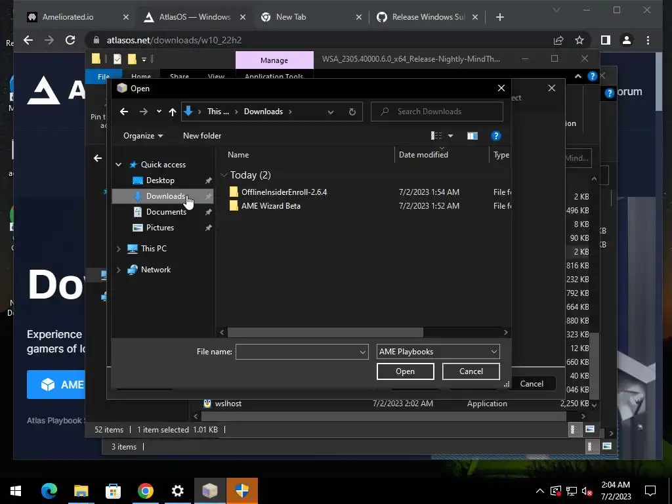The image size is (672, 504).
Task: Select Pictures in Quick access
Action: [x=159, y=228]
